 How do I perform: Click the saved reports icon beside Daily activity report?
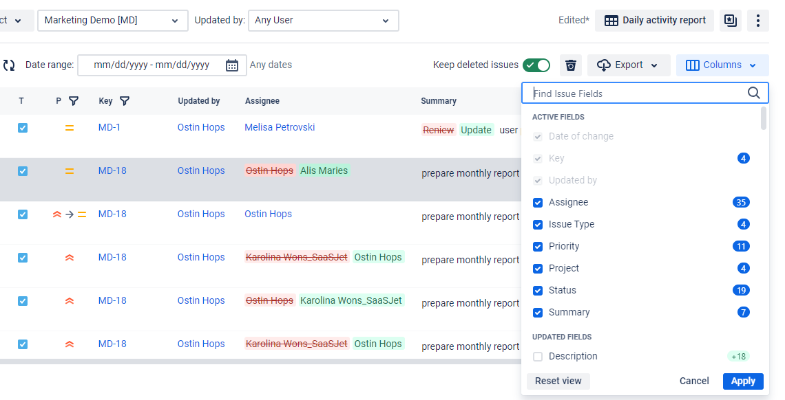click(730, 20)
